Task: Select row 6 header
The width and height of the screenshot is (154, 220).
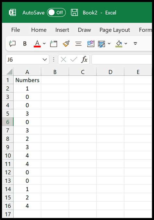Action: (x=8, y=122)
